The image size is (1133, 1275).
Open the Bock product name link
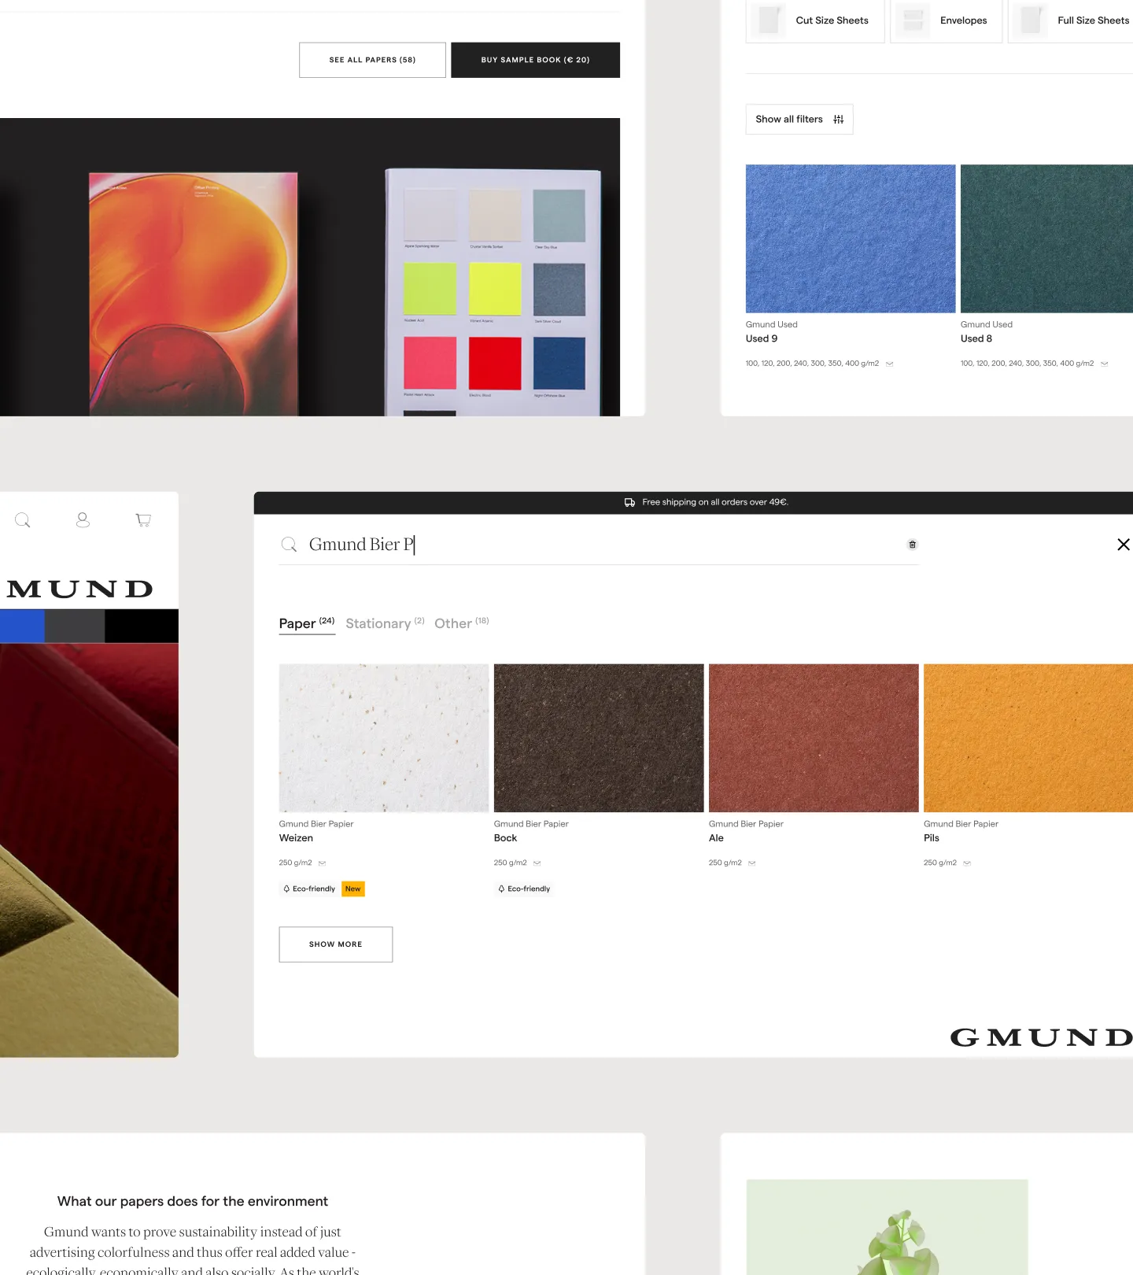point(505,838)
